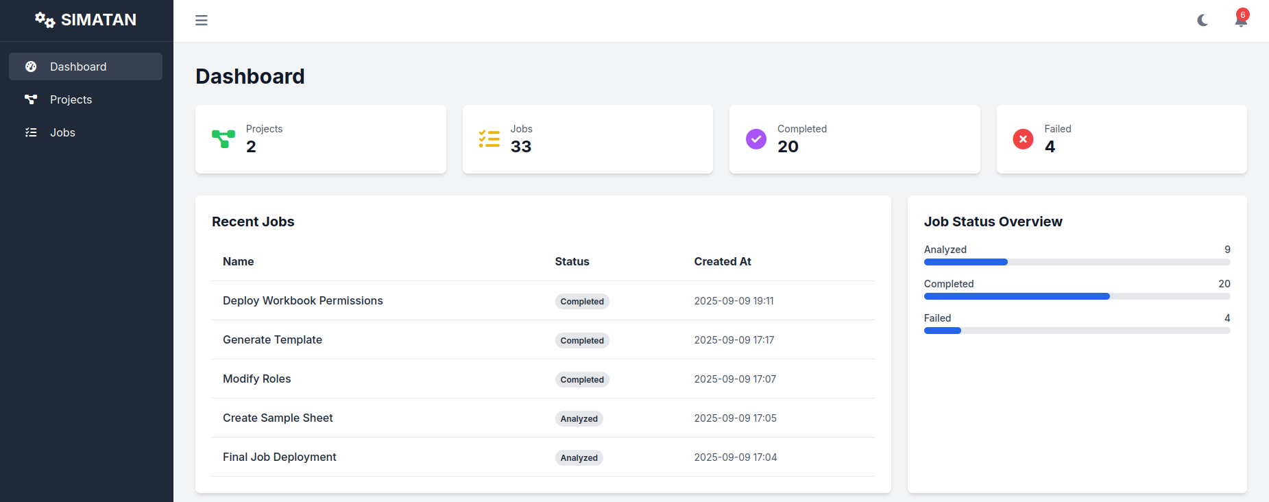Click the Created At column header
The width and height of the screenshot is (1269, 502).
pyautogui.click(x=723, y=261)
